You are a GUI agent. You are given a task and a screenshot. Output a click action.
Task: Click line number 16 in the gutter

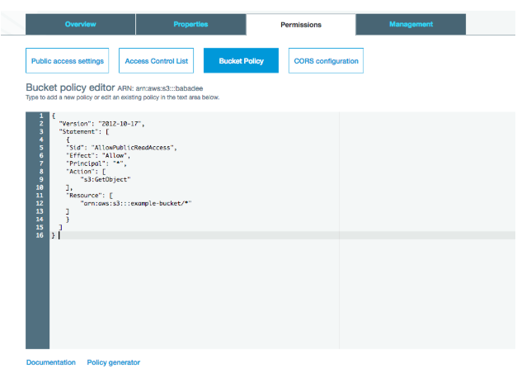tap(40, 235)
